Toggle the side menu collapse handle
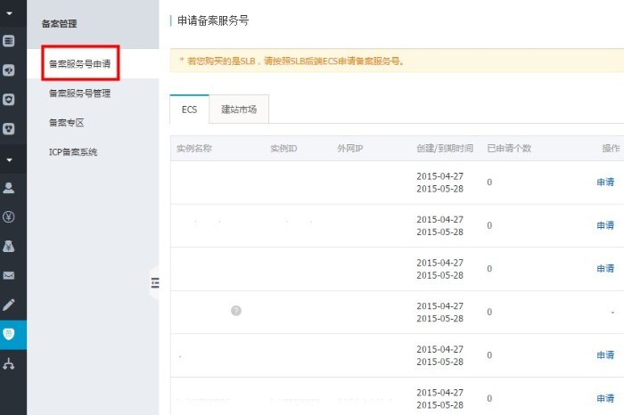624x415 pixels. click(154, 282)
